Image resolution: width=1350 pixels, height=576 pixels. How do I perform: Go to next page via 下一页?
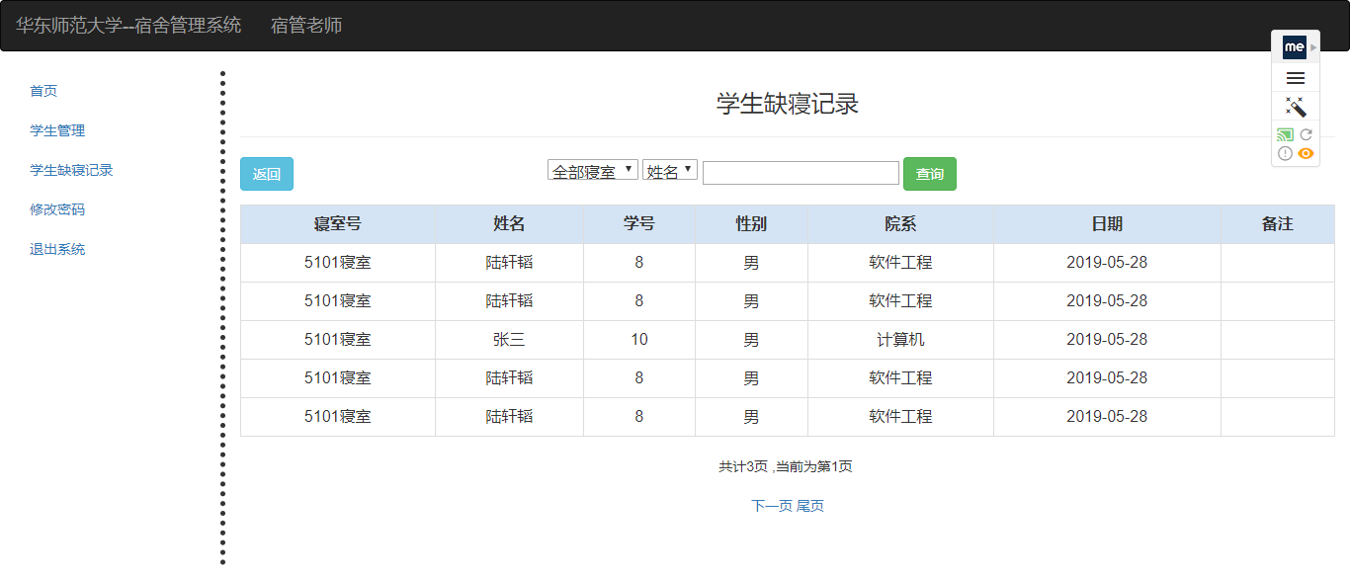771,506
